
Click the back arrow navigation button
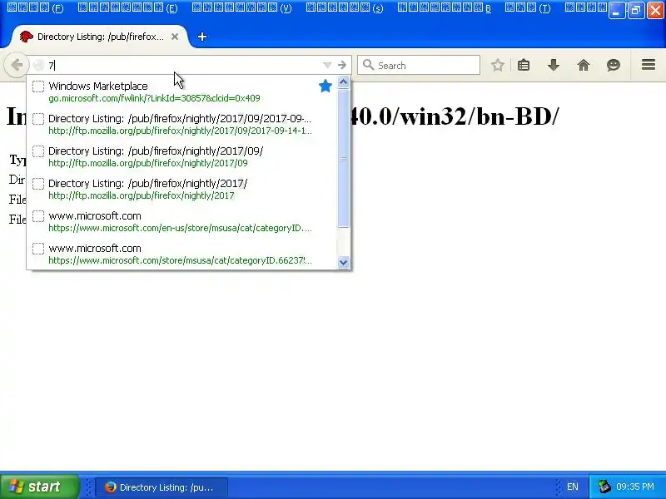click(17, 65)
